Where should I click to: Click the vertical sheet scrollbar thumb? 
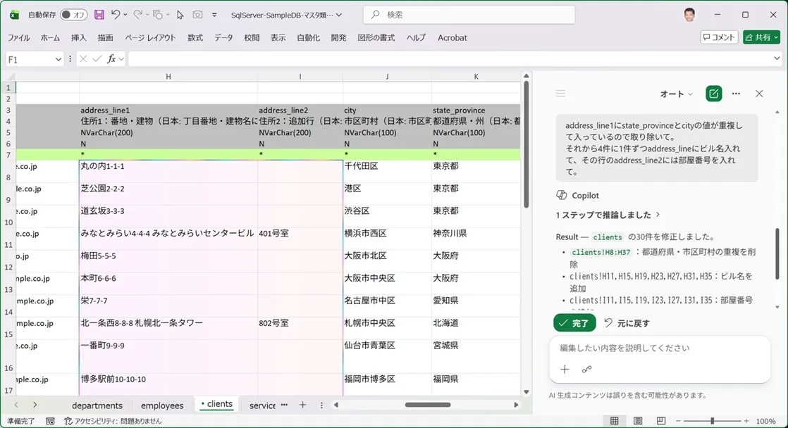pos(527,144)
